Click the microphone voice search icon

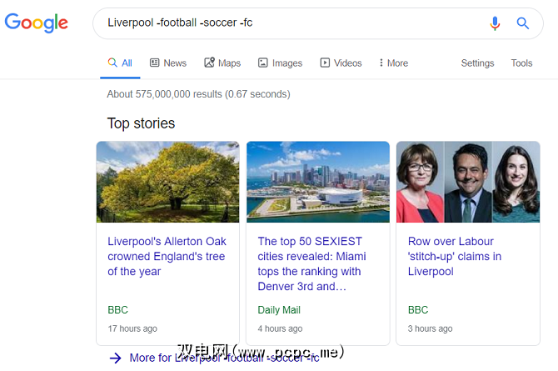pyautogui.click(x=496, y=23)
